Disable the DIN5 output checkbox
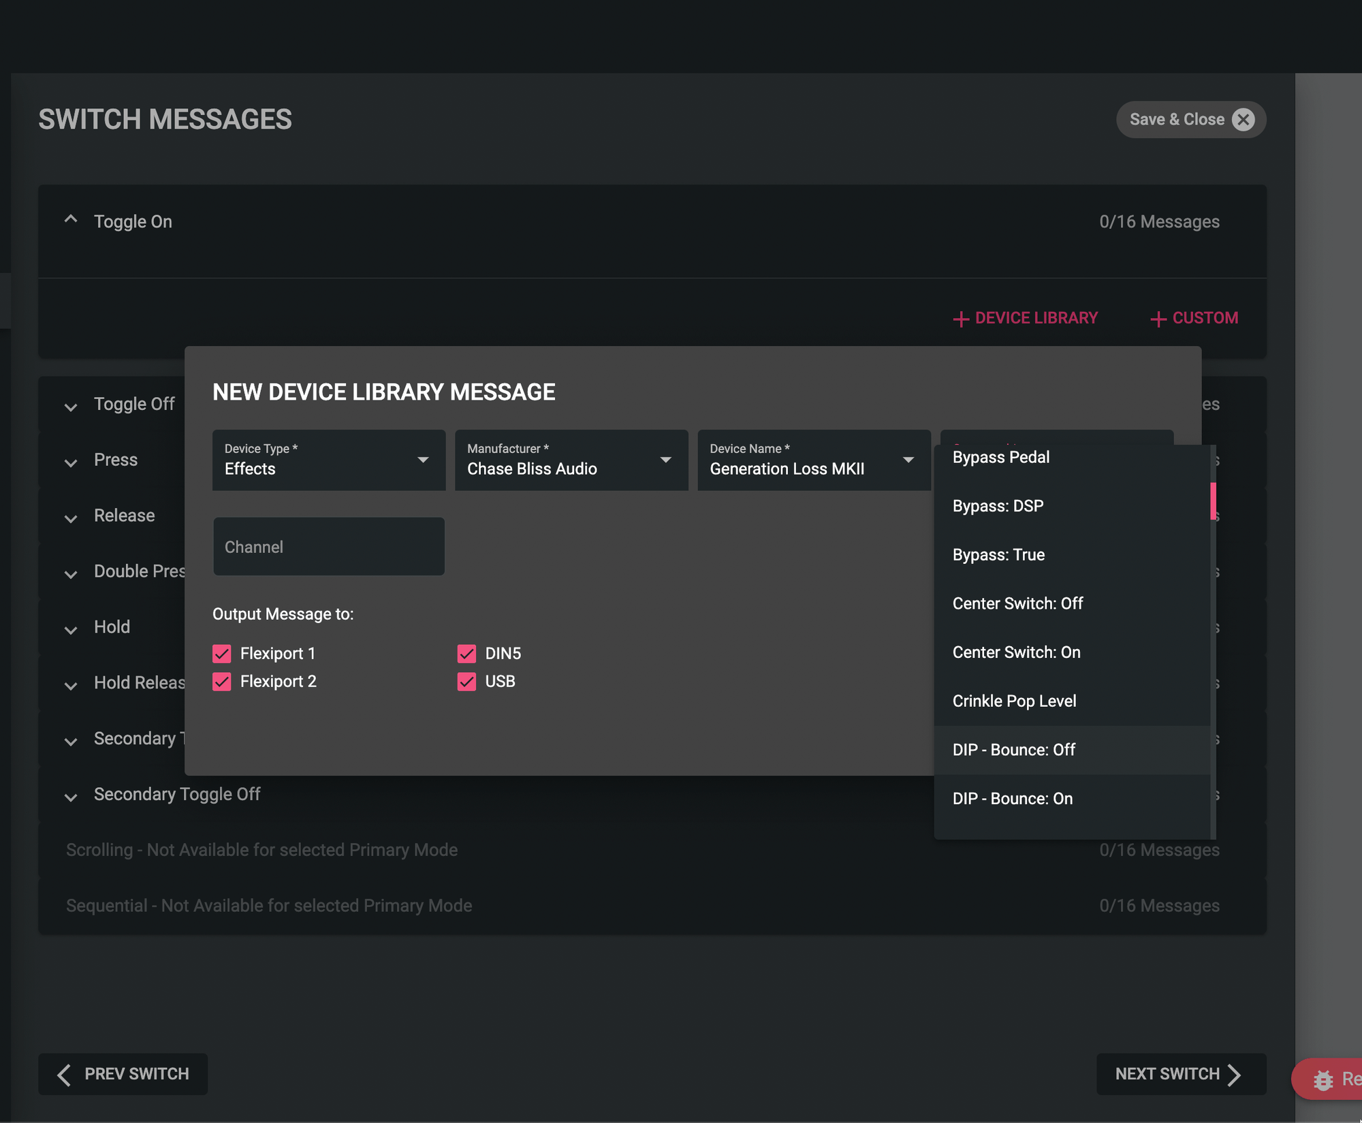 pyautogui.click(x=466, y=654)
